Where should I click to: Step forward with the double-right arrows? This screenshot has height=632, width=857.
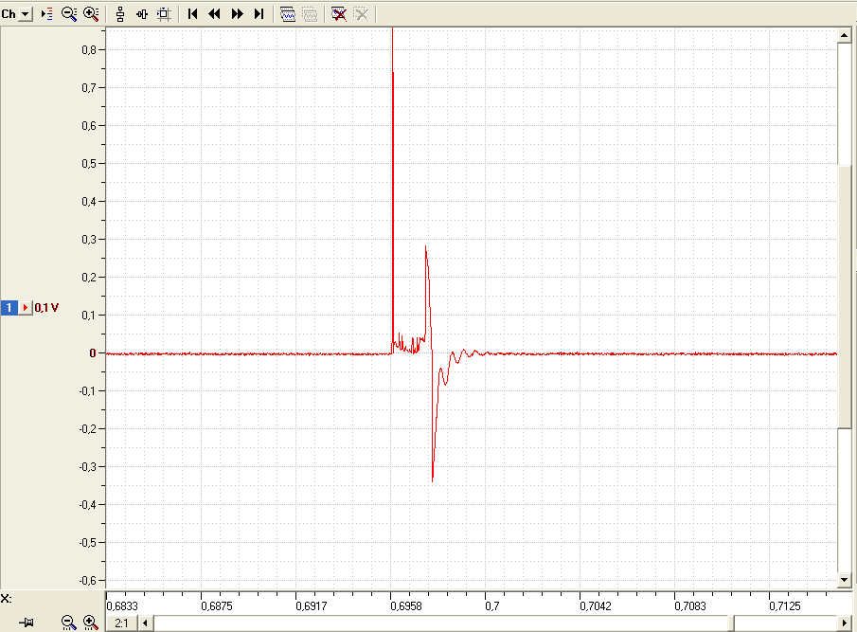point(237,14)
